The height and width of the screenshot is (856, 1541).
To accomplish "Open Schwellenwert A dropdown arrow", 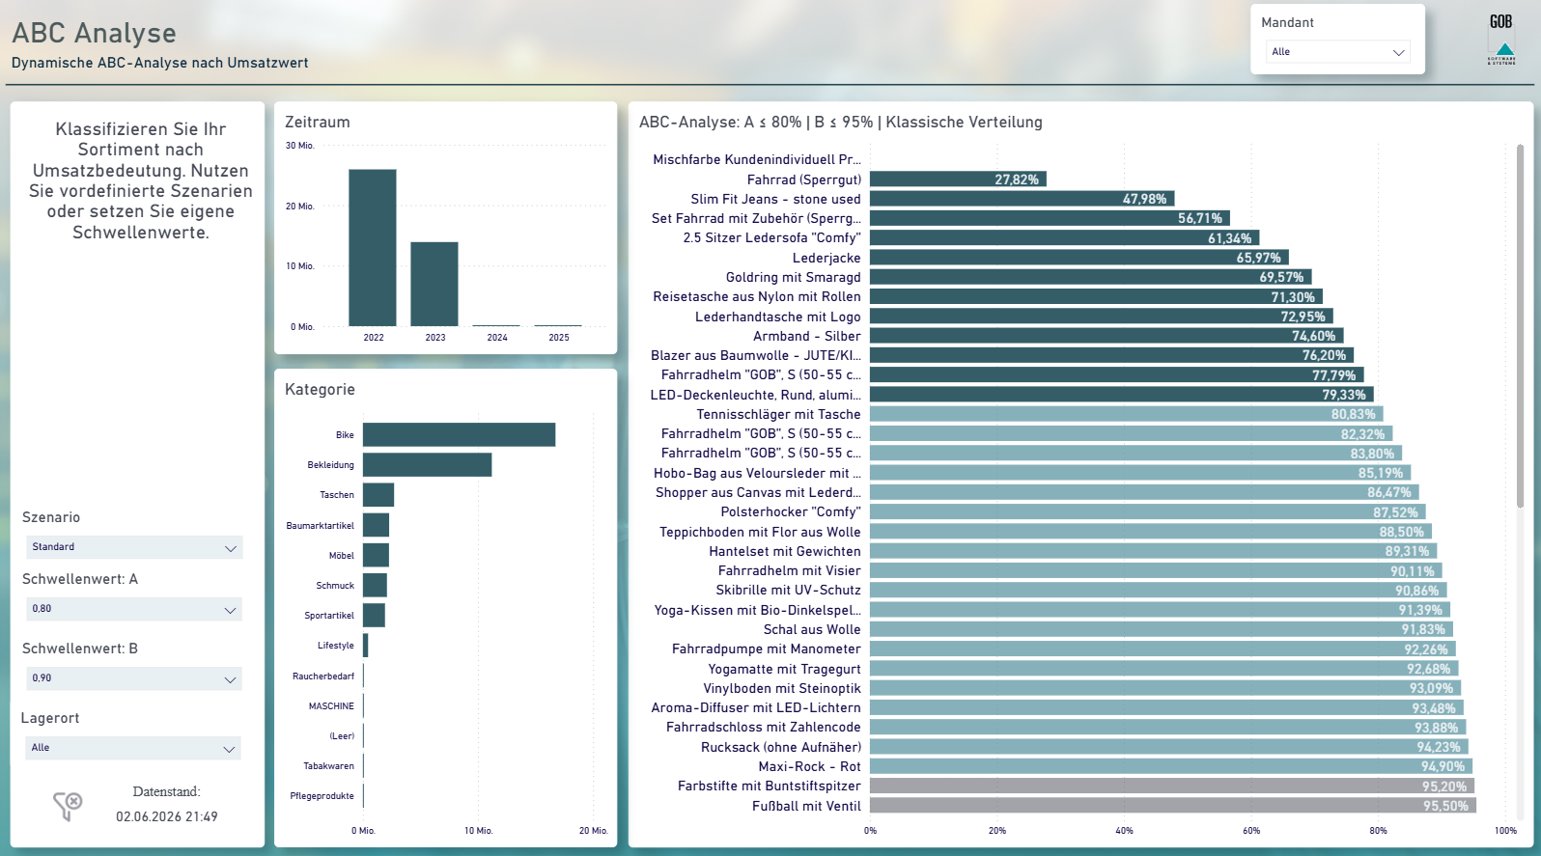I will (x=230, y=610).
